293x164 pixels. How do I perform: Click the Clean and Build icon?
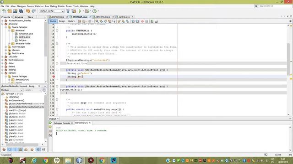click(x=74, y=11)
